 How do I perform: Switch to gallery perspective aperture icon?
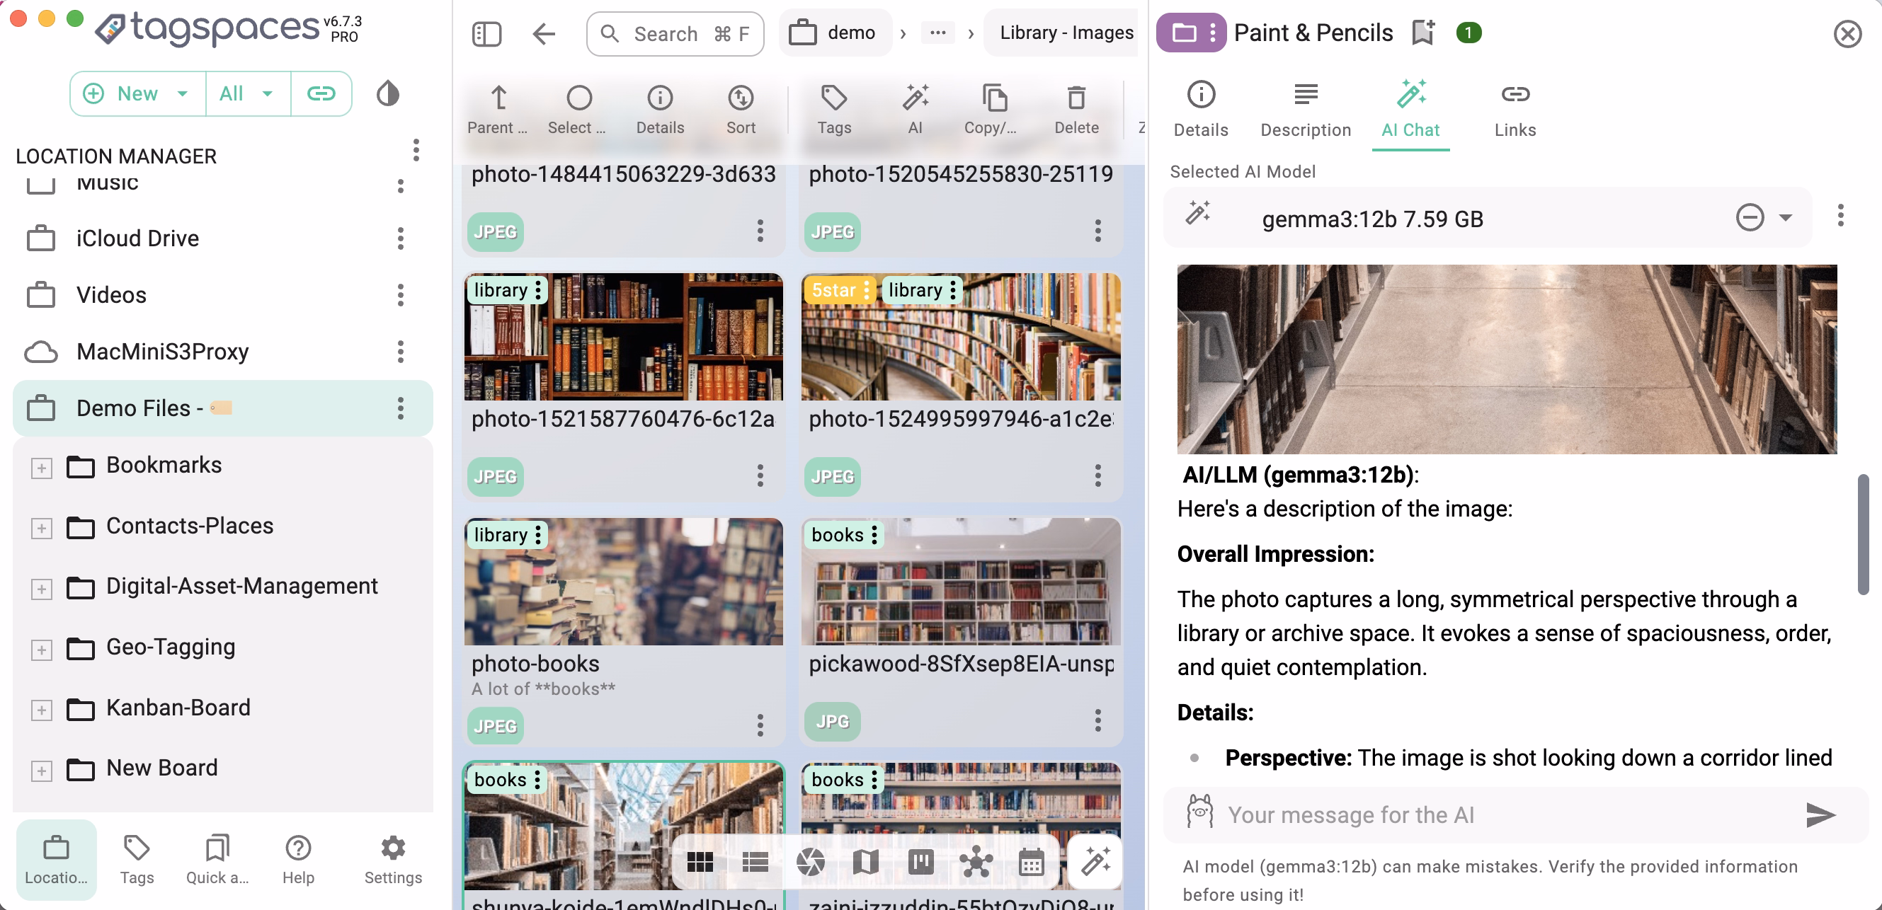810,863
